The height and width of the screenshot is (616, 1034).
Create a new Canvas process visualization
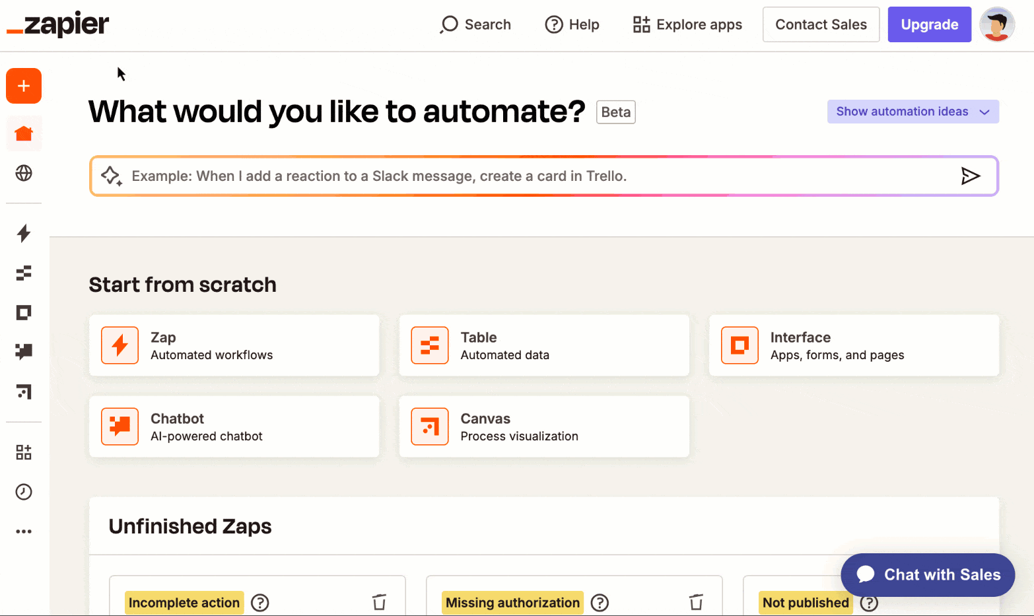(544, 427)
